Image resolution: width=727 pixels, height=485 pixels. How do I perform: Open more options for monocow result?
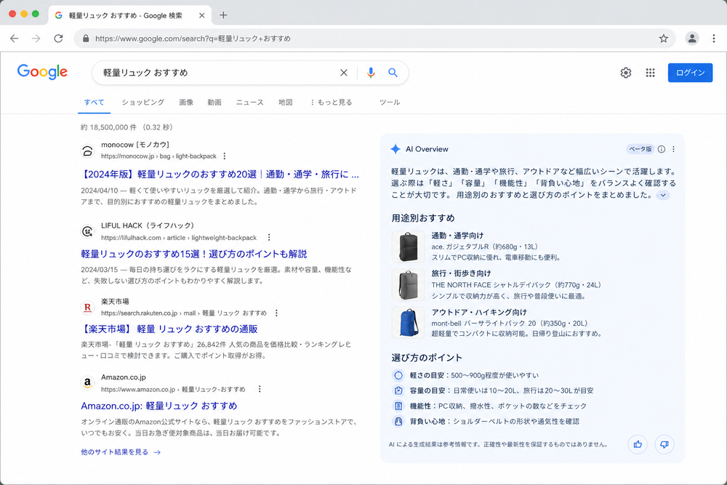pos(225,156)
